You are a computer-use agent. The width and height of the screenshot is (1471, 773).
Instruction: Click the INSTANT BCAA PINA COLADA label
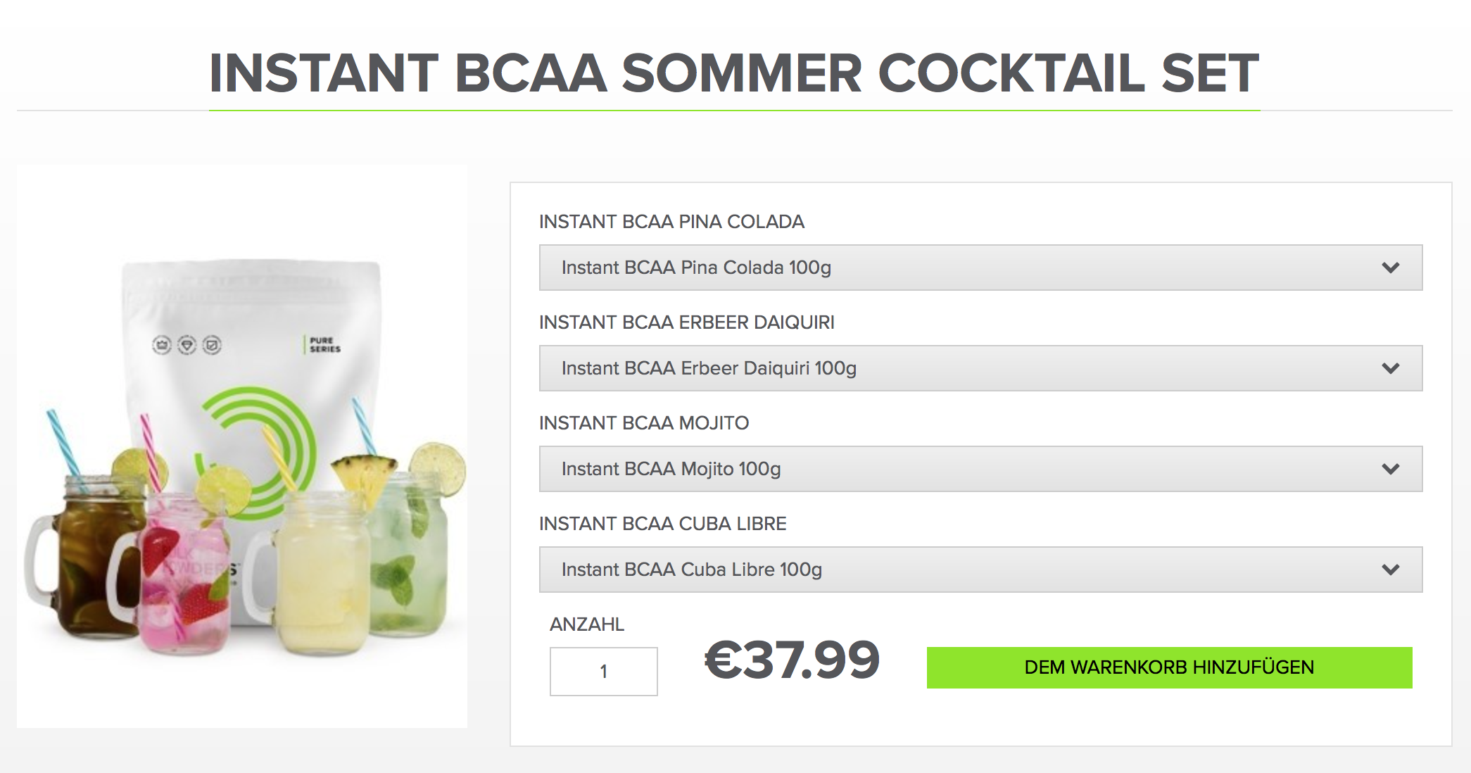click(x=671, y=222)
